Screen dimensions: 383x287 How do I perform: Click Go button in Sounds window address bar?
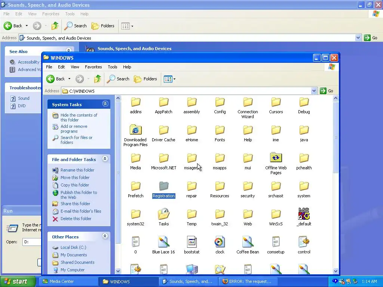pyautogui.click(x=371, y=38)
